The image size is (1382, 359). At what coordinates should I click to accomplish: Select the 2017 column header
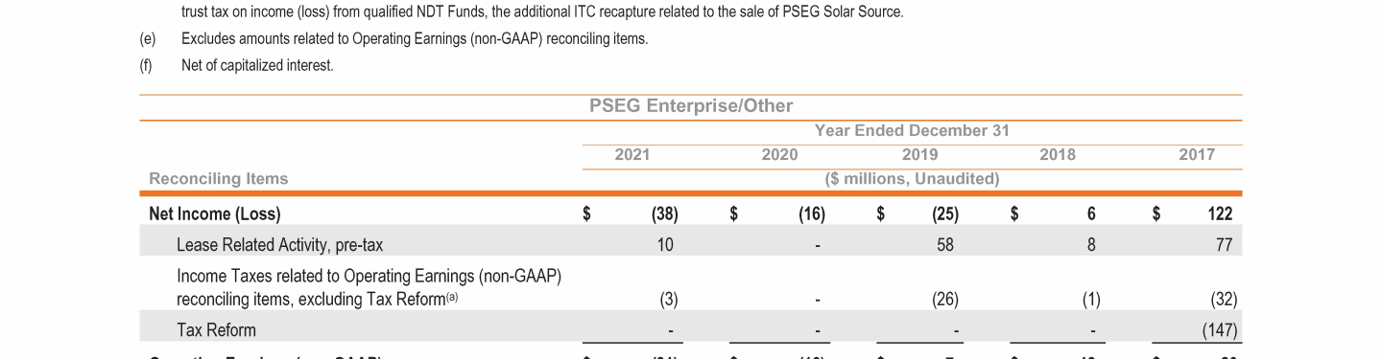point(1197,154)
